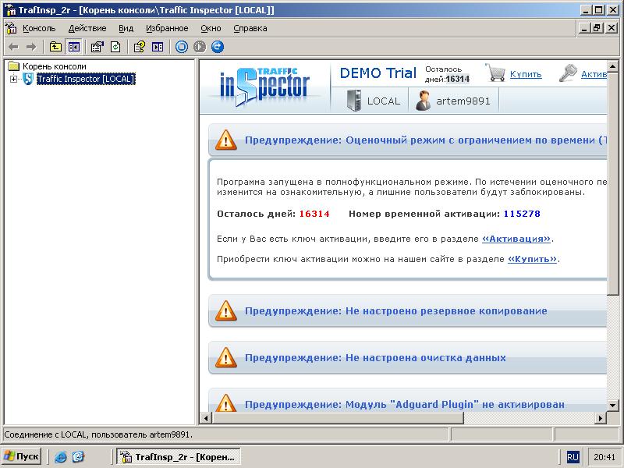Open the Окно menu
This screenshot has width=624, height=468.
(x=211, y=28)
